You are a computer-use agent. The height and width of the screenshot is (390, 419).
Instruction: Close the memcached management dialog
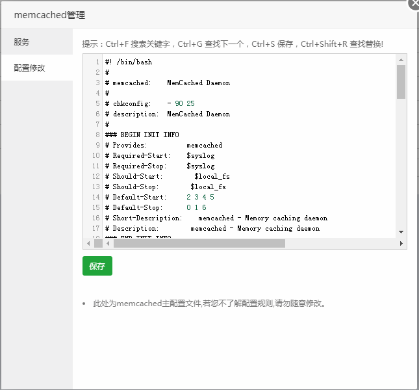(414, 3)
